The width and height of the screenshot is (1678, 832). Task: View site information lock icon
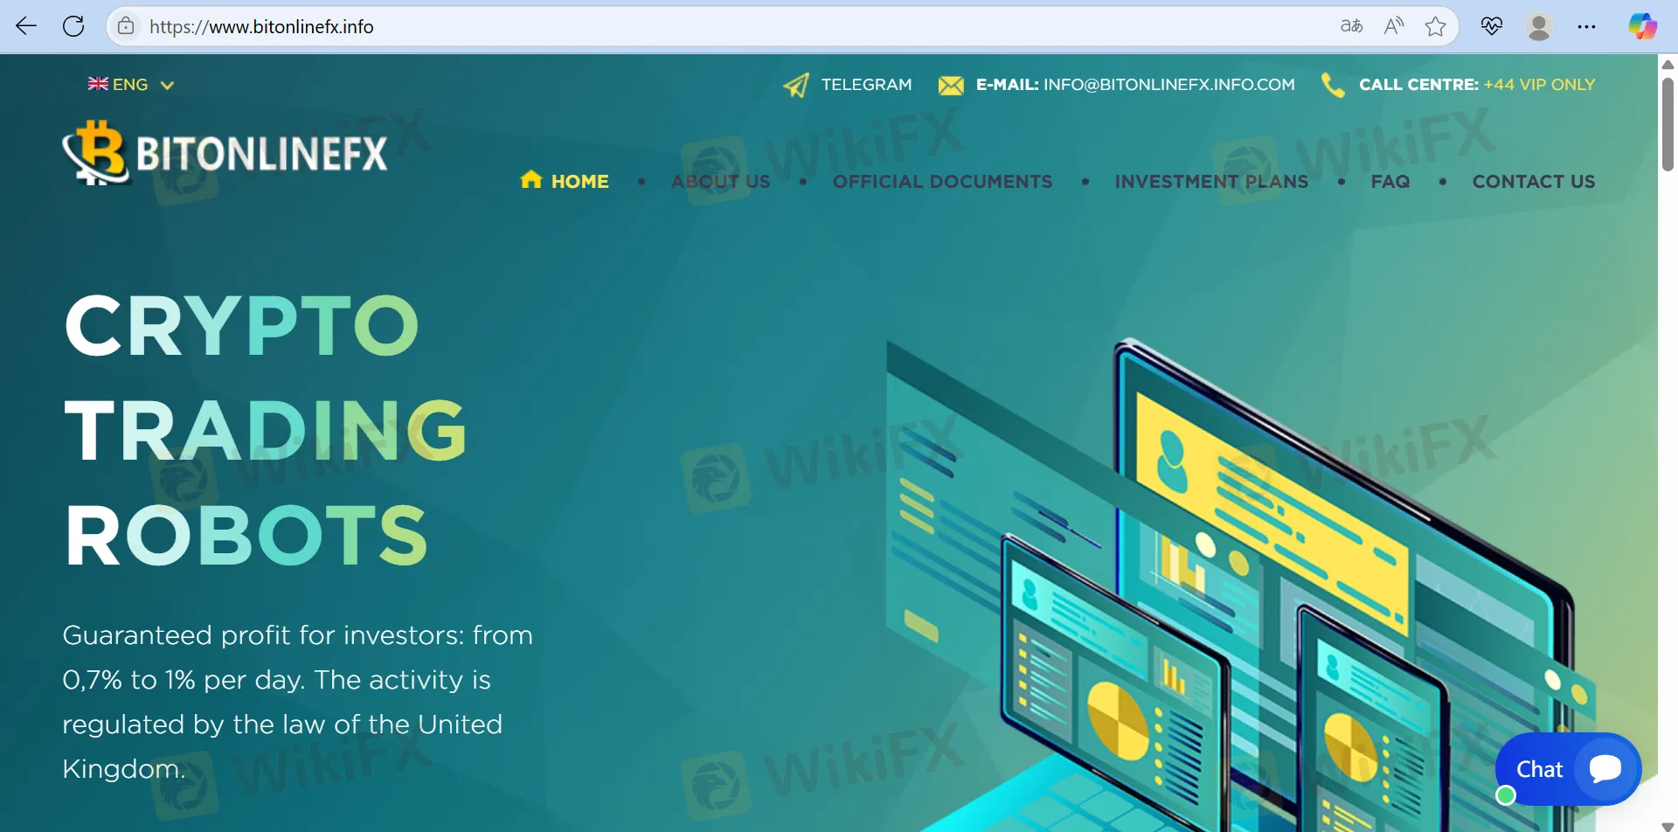(x=127, y=26)
